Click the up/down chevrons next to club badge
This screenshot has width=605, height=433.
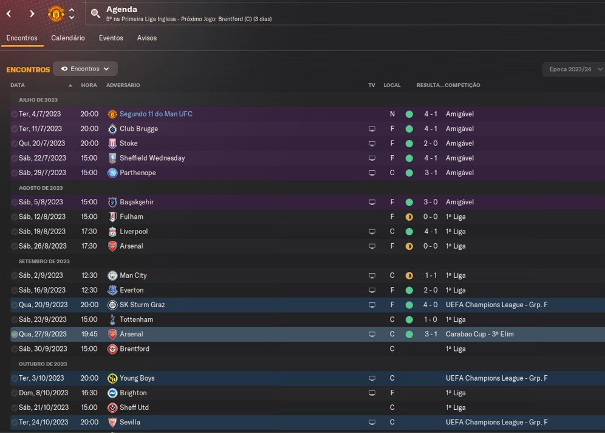(72, 13)
